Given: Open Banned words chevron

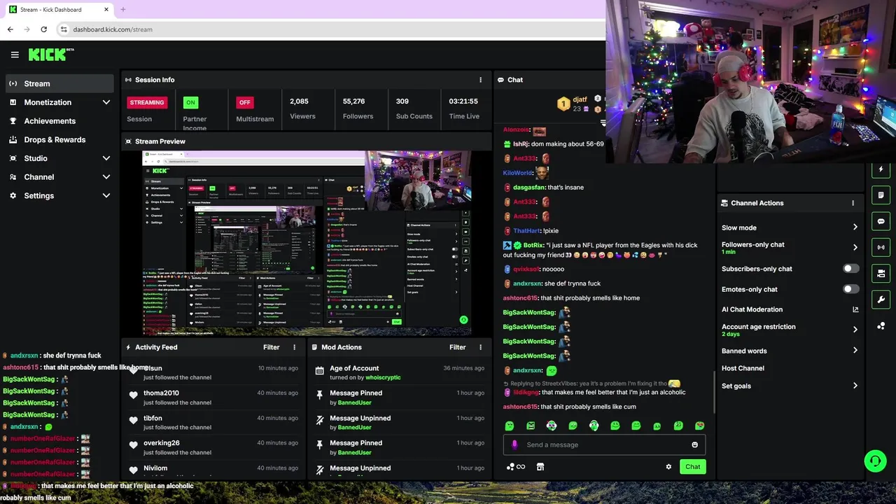Looking at the screenshot, I should point(855,351).
